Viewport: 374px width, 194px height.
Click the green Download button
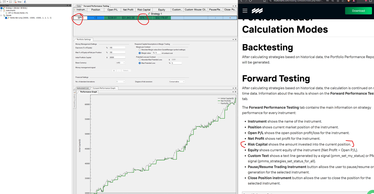pyautogui.click(x=358, y=11)
